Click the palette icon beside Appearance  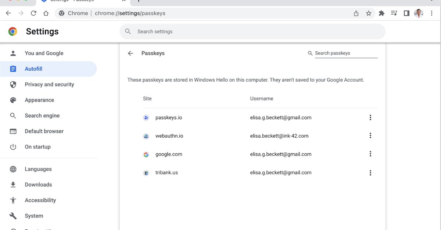click(13, 100)
